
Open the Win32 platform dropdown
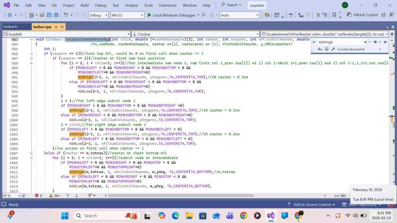(x=127, y=15)
